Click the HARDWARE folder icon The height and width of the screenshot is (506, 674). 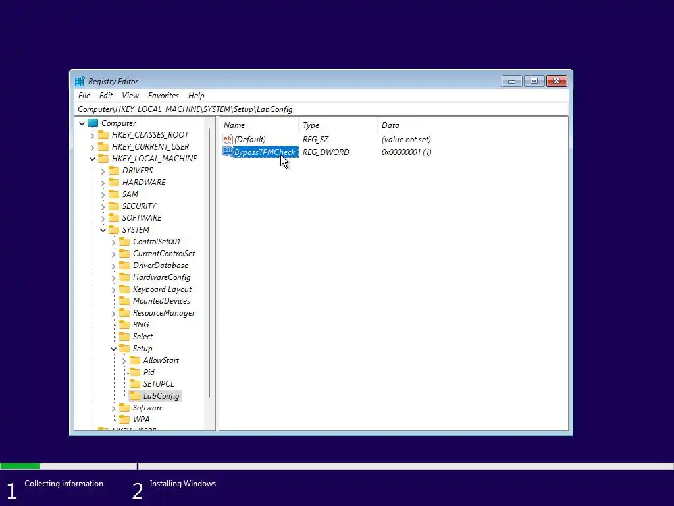click(x=114, y=183)
